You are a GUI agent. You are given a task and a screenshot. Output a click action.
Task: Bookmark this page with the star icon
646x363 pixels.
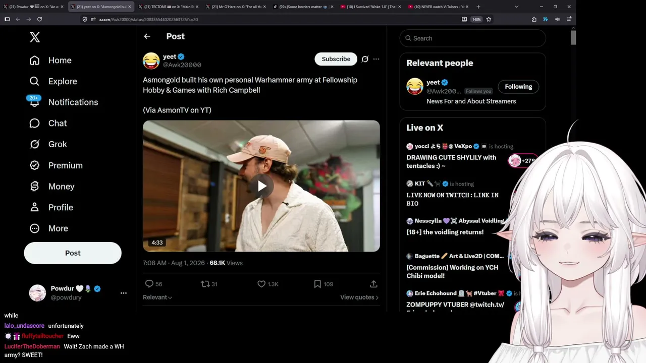coord(489,19)
